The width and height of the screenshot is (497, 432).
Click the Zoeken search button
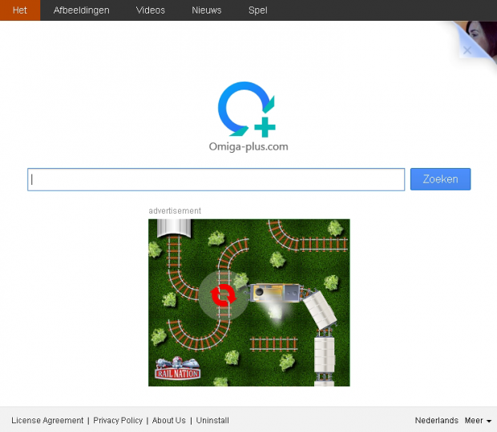[x=440, y=179]
